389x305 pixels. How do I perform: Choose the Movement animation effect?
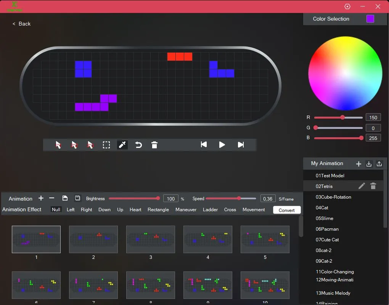(x=254, y=210)
